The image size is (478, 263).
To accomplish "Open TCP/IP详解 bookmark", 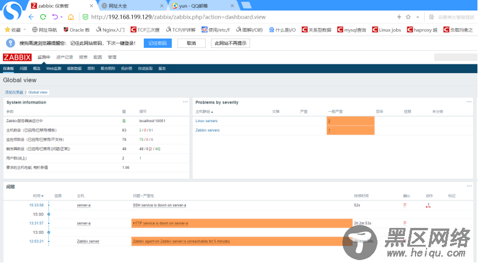I will 181,30.
